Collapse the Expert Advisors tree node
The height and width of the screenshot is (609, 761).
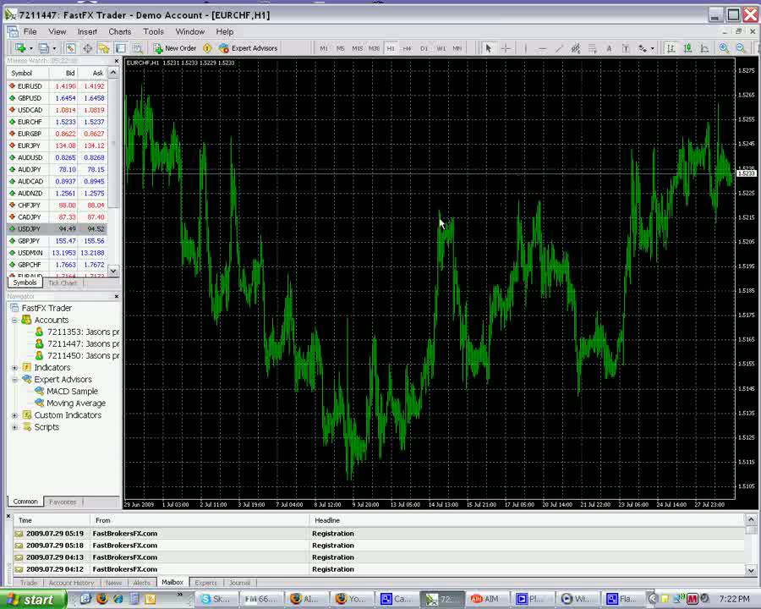tap(14, 379)
